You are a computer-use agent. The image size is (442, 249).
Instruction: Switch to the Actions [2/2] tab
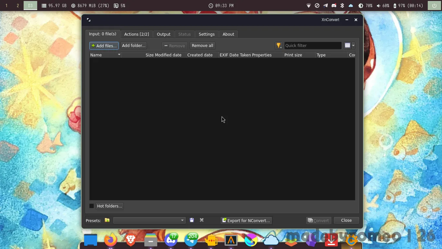(x=137, y=34)
